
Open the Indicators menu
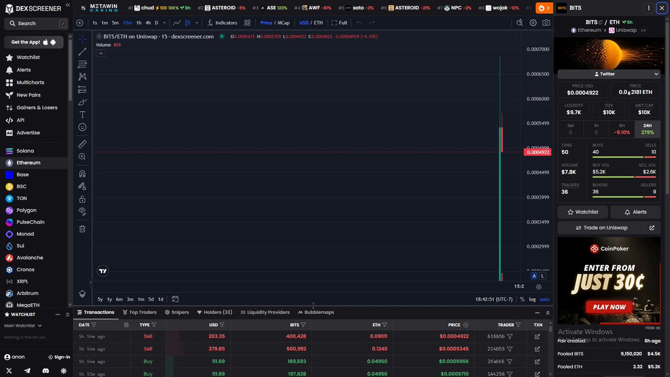[x=222, y=23]
